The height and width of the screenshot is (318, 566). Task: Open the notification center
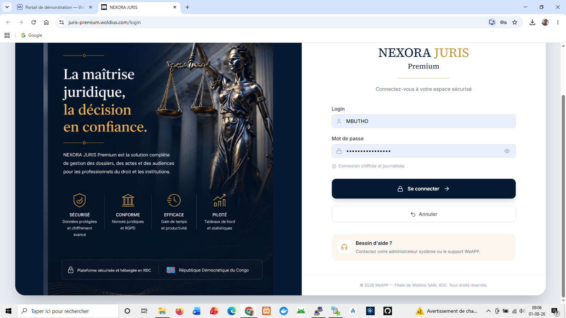[555, 311]
